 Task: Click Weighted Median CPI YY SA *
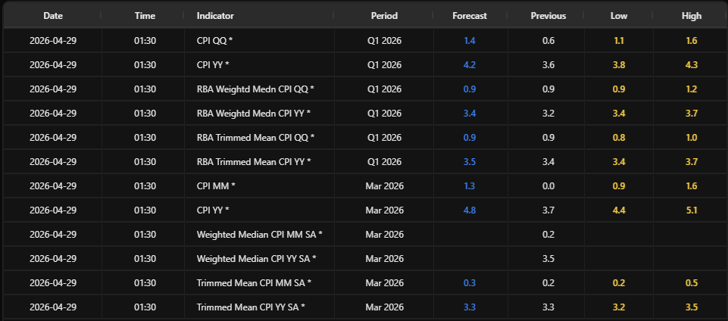257,258
